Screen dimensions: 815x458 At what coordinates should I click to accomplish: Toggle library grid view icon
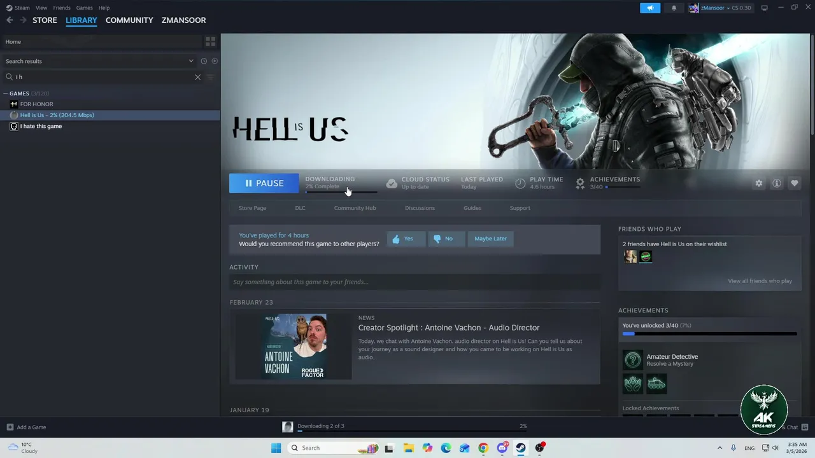coord(210,42)
